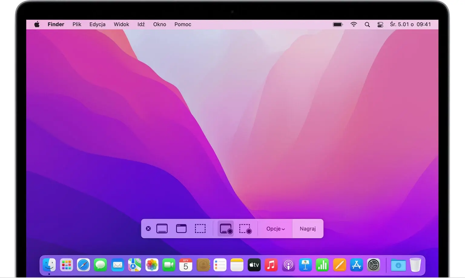465x278 pixels.
Task: Select the capture entire screen mode
Action: tap(162, 229)
